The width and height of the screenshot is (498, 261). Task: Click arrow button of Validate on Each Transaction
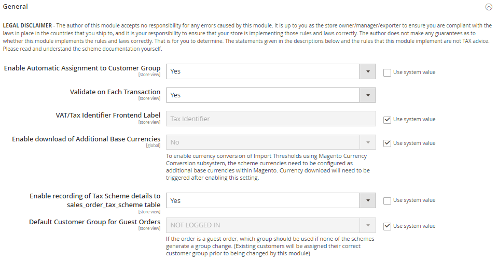368,95
